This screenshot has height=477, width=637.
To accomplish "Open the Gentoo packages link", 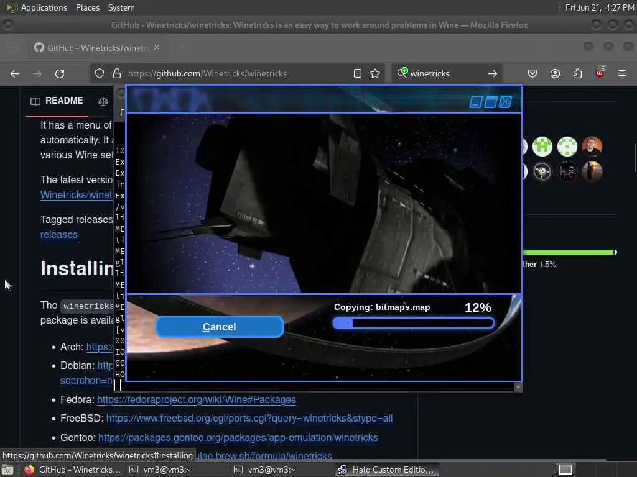I will (x=238, y=437).
